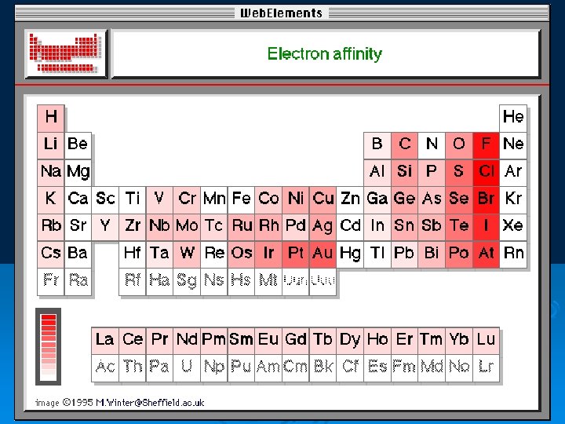The height and width of the screenshot is (424, 565).
Task: Pick the nickel Ni element
Action: click(x=296, y=200)
